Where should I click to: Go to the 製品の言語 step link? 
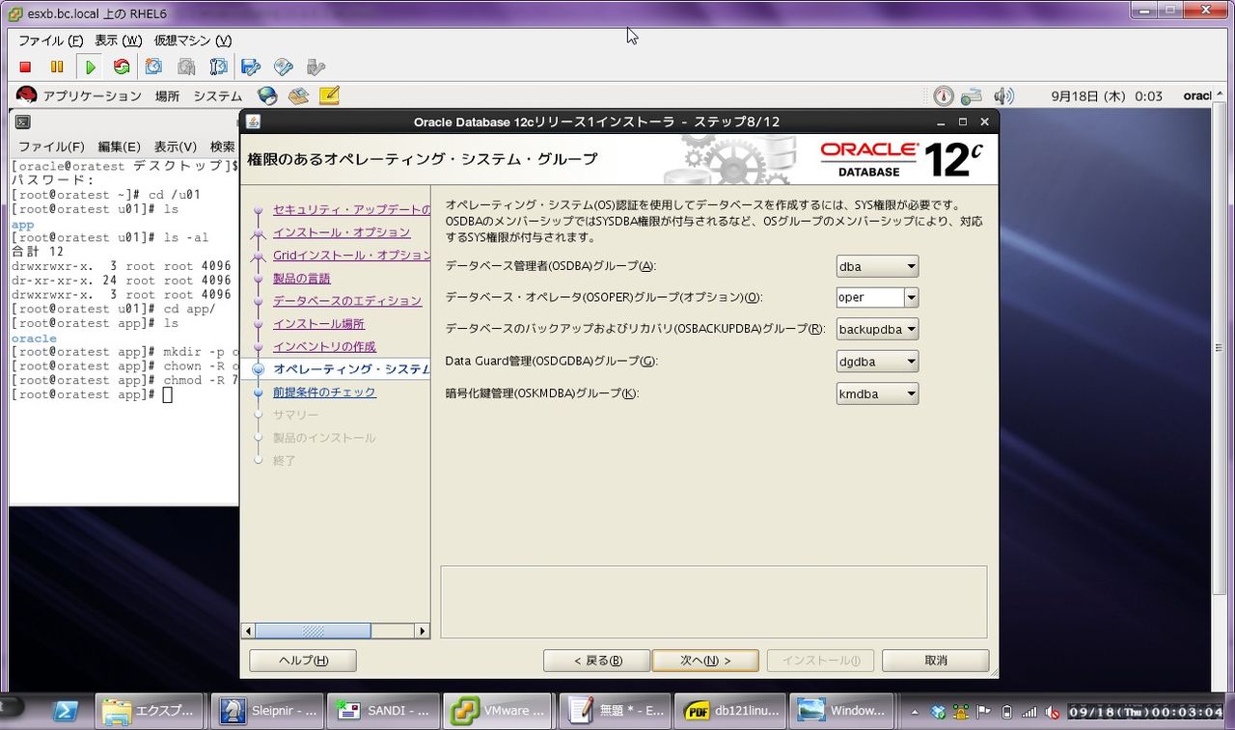pyautogui.click(x=302, y=279)
